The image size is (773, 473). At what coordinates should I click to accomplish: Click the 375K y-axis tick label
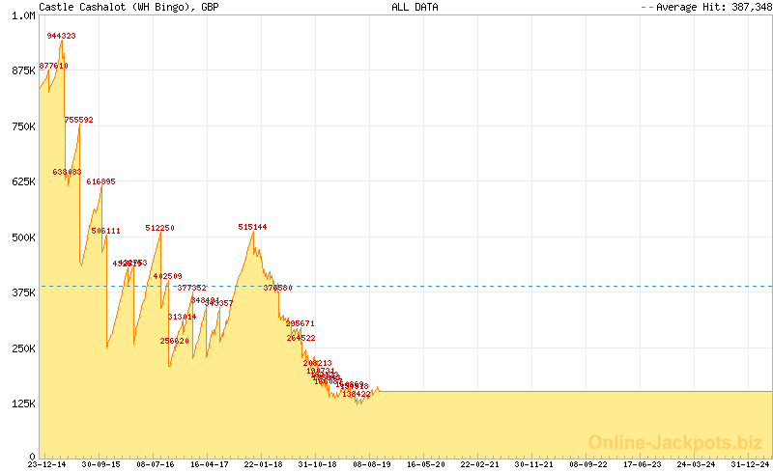(22, 292)
